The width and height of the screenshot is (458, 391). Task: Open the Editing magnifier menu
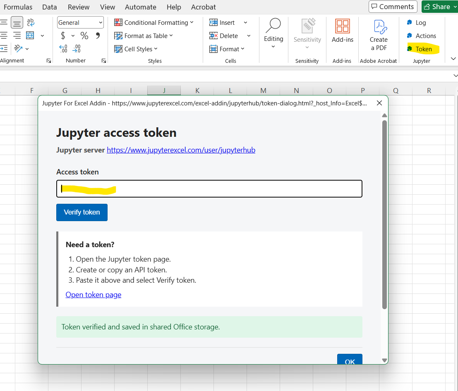click(x=273, y=33)
